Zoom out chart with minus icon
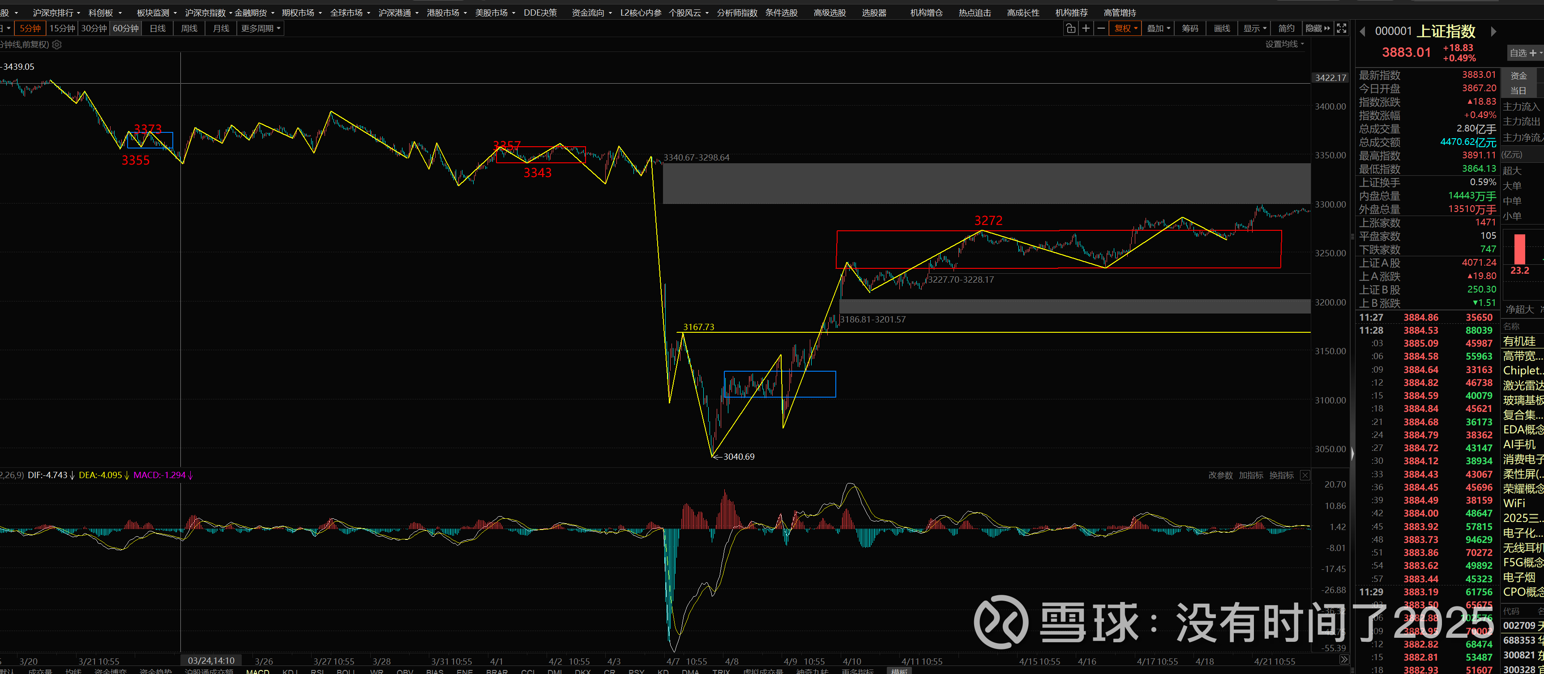 (1101, 28)
